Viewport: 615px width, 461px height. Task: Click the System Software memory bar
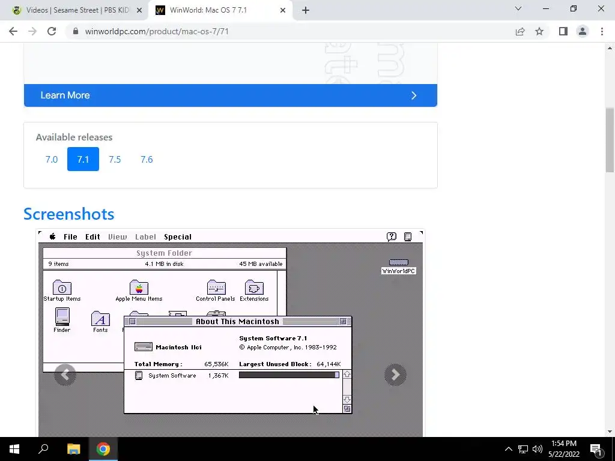pyautogui.click(x=289, y=375)
